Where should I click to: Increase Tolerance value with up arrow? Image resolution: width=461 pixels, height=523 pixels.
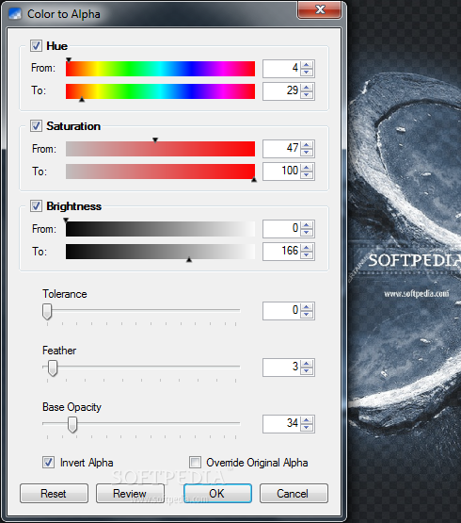tap(307, 307)
